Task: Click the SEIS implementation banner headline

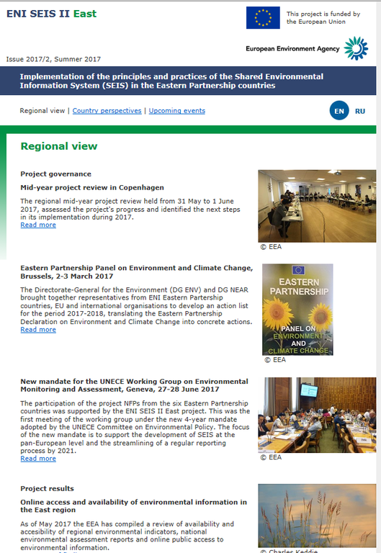Action: click(171, 81)
